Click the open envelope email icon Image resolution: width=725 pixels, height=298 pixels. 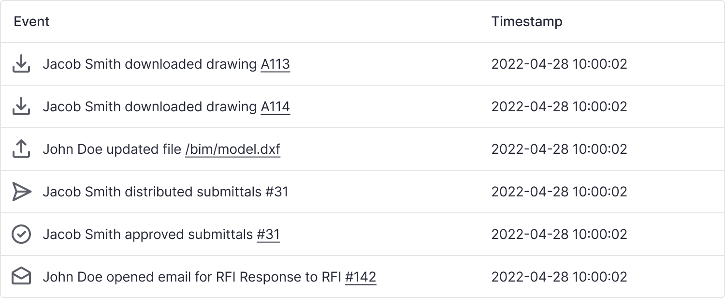tap(21, 277)
